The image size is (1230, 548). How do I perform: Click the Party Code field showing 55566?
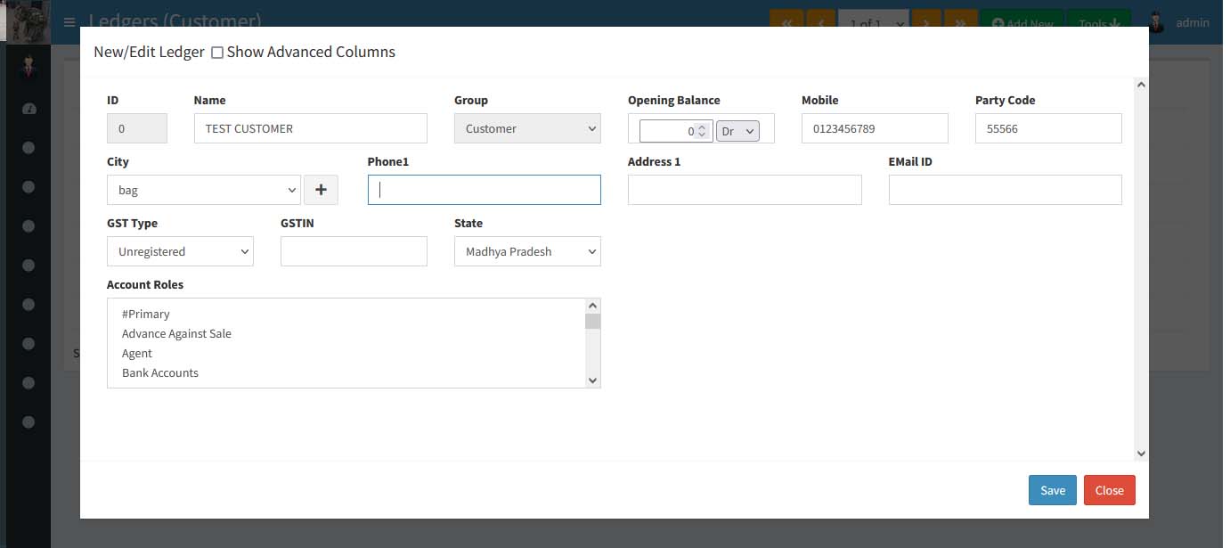click(x=1048, y=128)
